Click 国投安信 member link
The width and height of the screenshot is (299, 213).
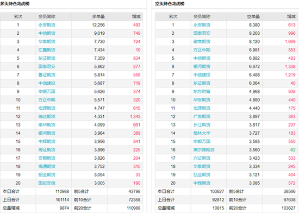pyautogui.click(x=47, y=183)
